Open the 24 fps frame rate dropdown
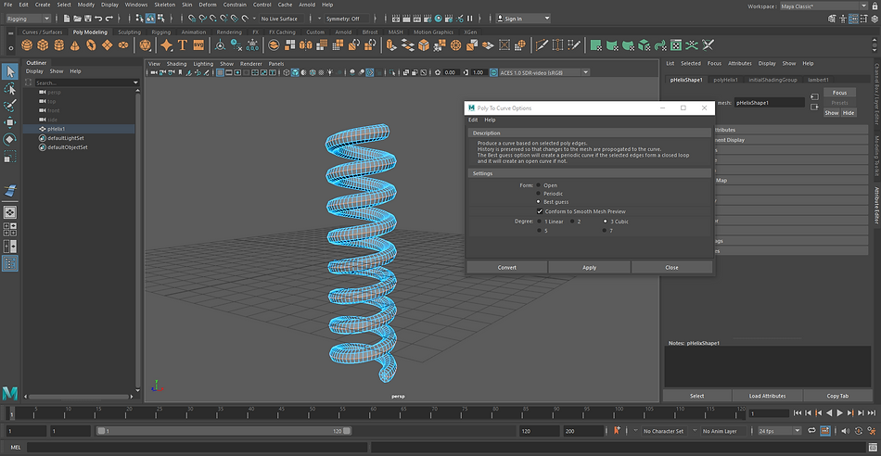Viewport: 881px width, 456px height. point(779,431)
